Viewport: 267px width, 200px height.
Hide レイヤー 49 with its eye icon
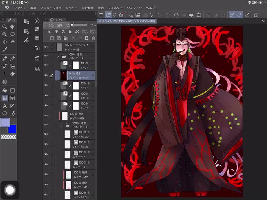point(46,116)
